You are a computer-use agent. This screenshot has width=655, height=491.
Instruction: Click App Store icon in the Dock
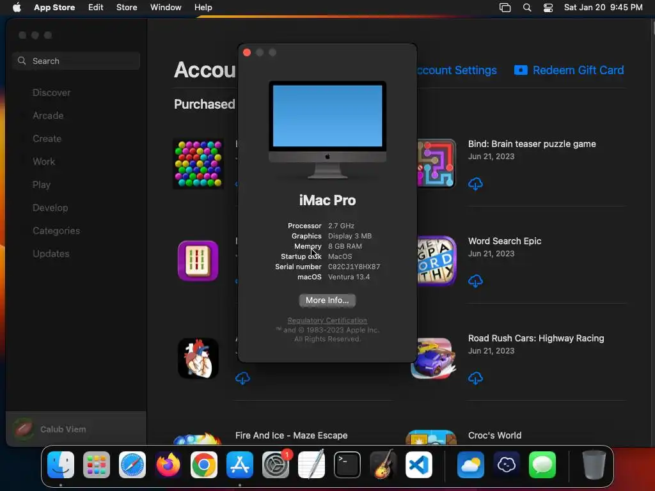(x=240, y=465)
